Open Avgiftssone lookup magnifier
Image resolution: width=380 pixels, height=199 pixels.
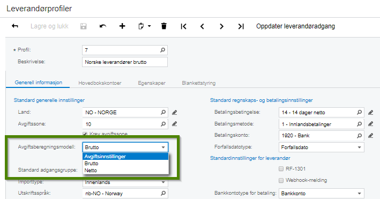pyautogui.click(x=163, y=124)
